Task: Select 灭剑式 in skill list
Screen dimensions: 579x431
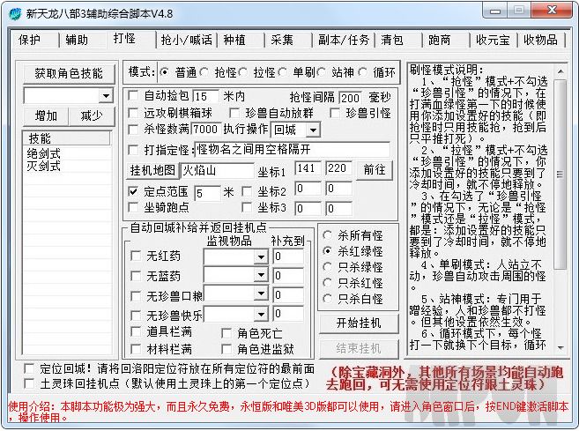Action: pyautogui.click(x=43, y=166)
